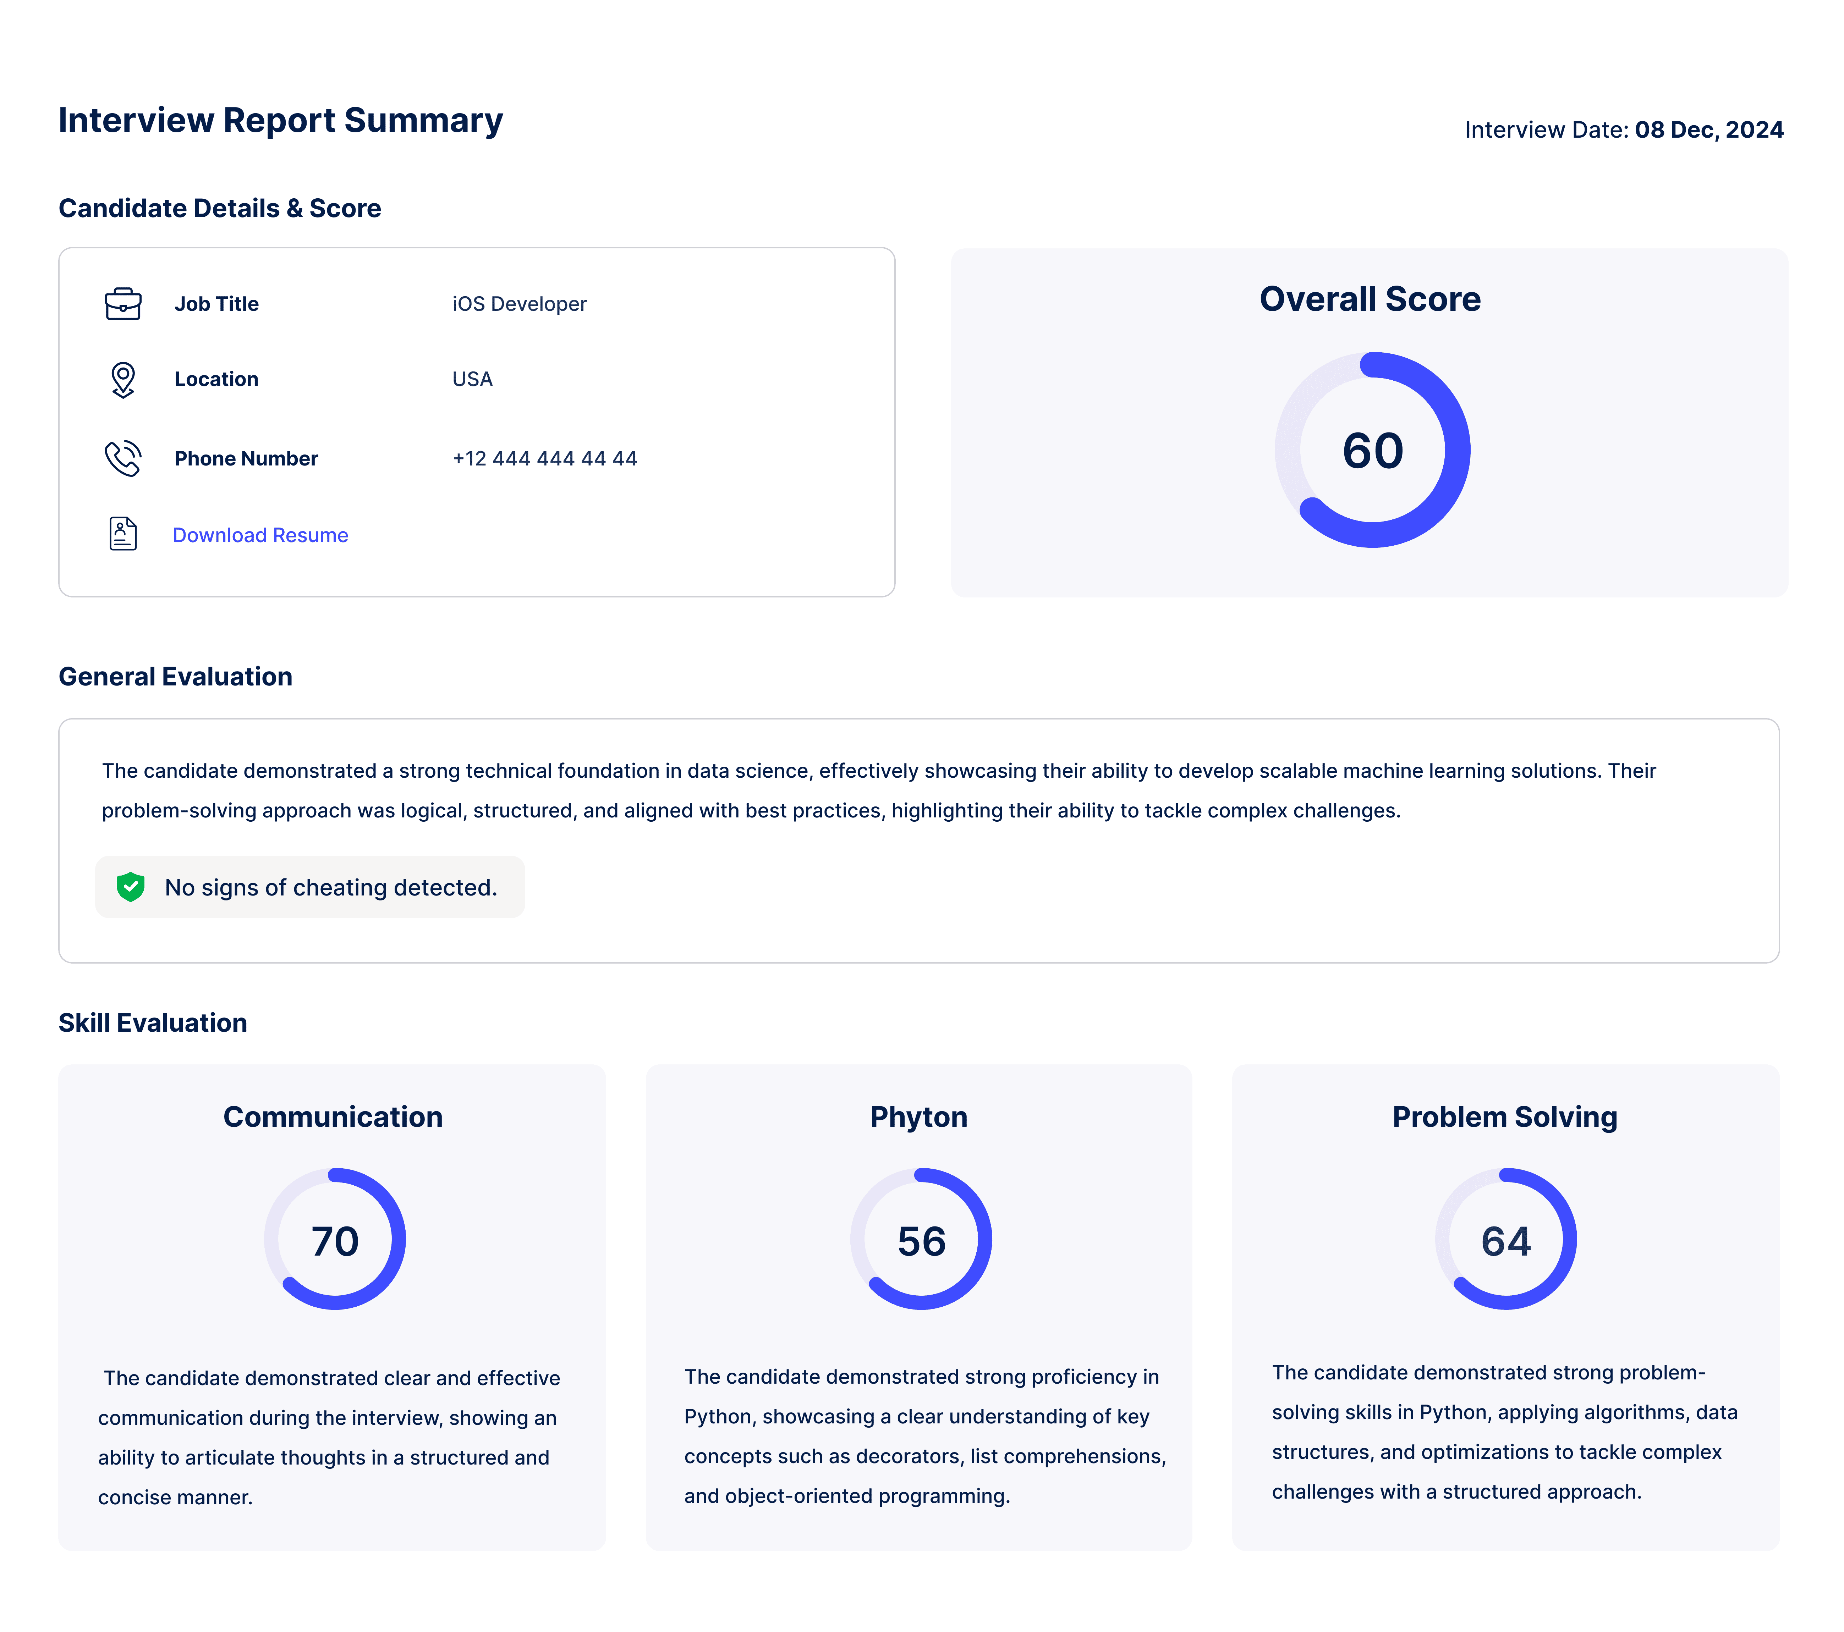Click the Phyton score 56 ring
The height and width of the screenshot is (1632, 1844).
(x=920, y=1240)
